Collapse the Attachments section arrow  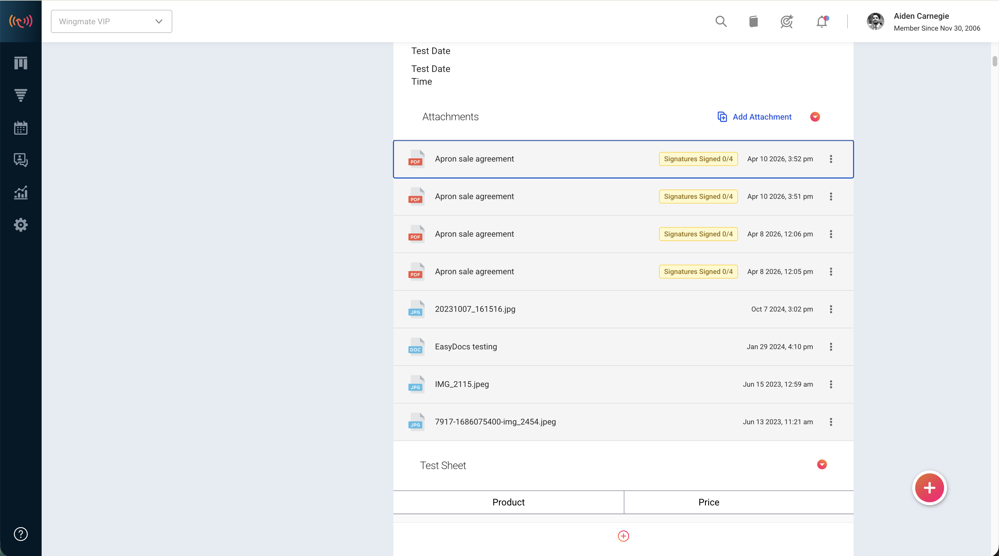[815, 117]
